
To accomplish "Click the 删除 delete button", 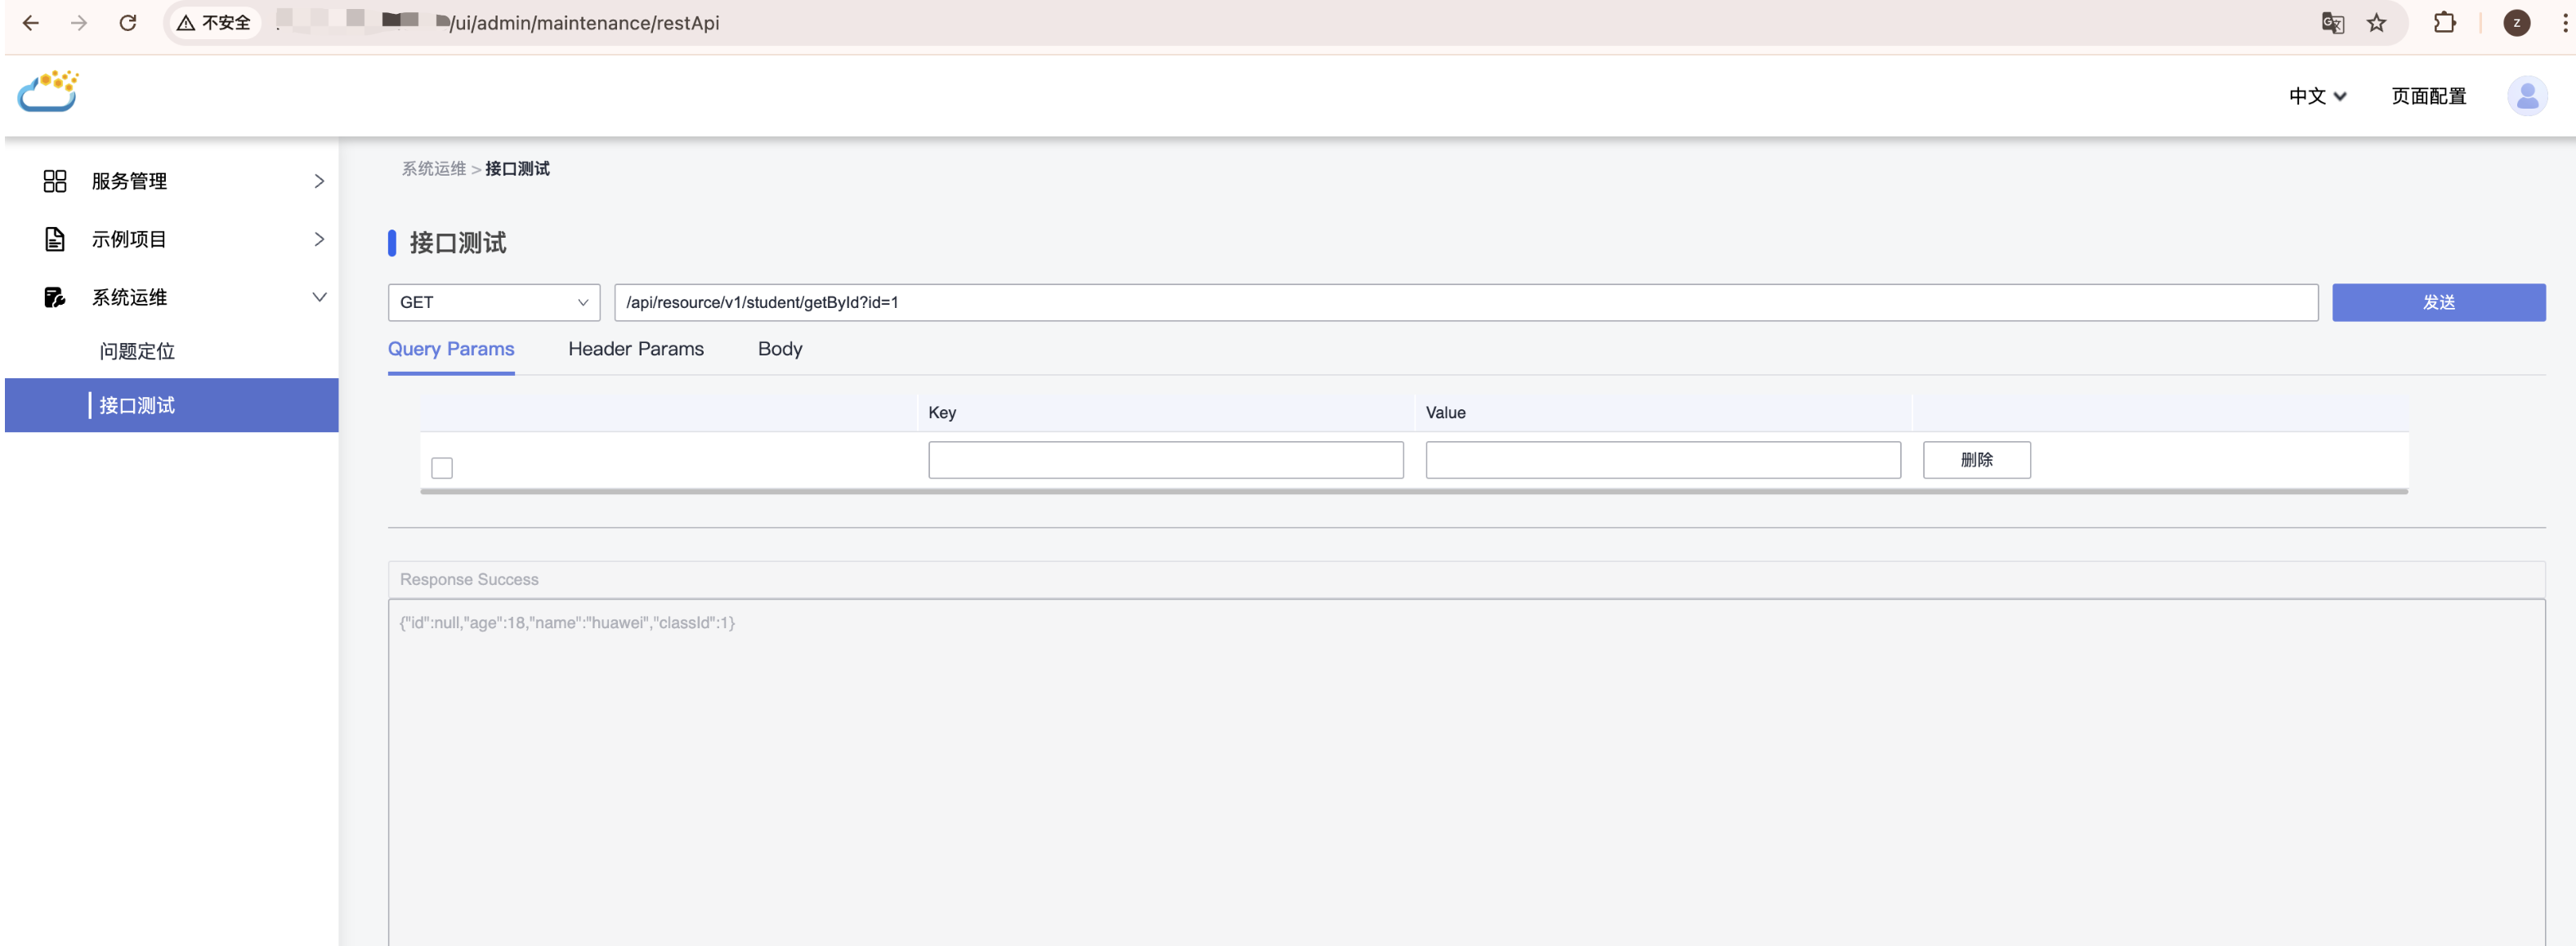I will point(1976,460).
